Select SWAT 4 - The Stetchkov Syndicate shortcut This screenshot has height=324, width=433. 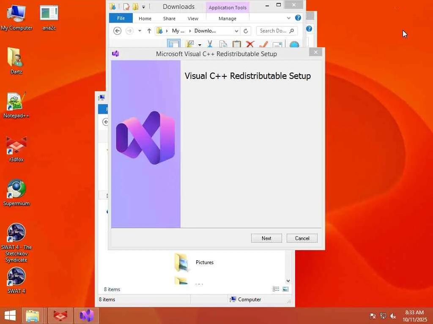tap(16, 243)
